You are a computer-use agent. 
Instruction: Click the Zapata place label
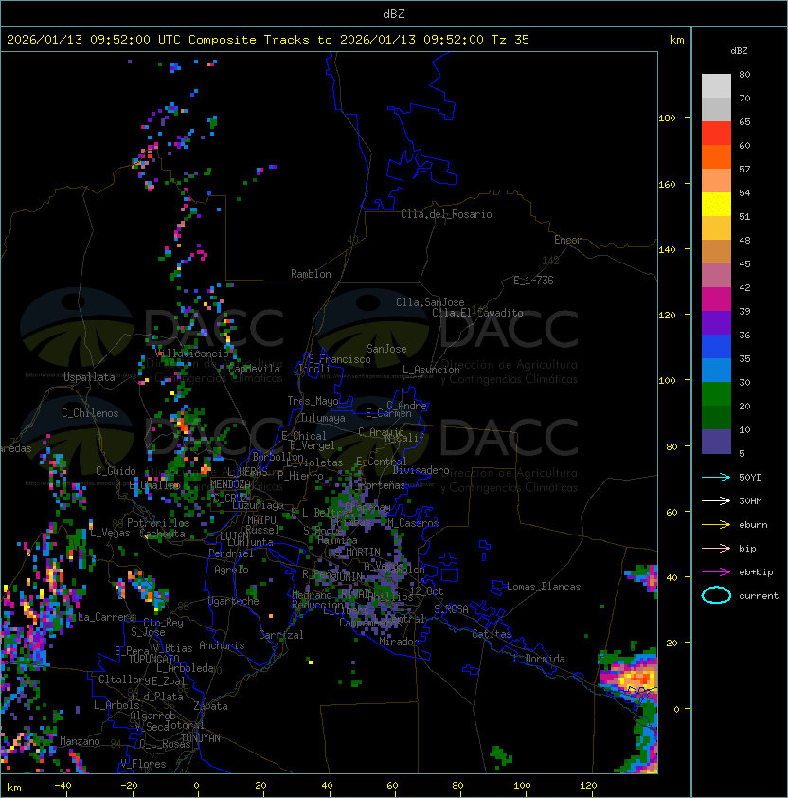[x=210, y=706]
